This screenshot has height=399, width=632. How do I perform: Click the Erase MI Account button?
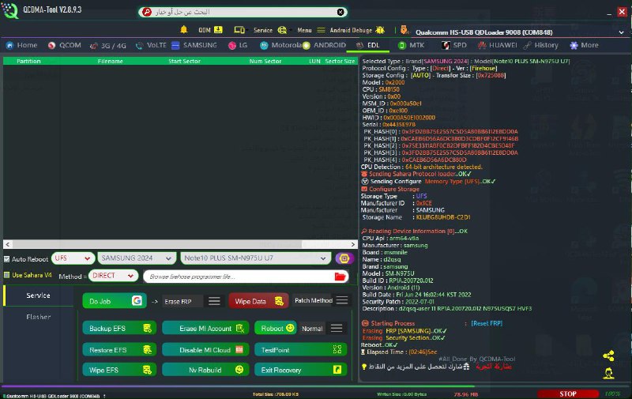tap(205, 328)
